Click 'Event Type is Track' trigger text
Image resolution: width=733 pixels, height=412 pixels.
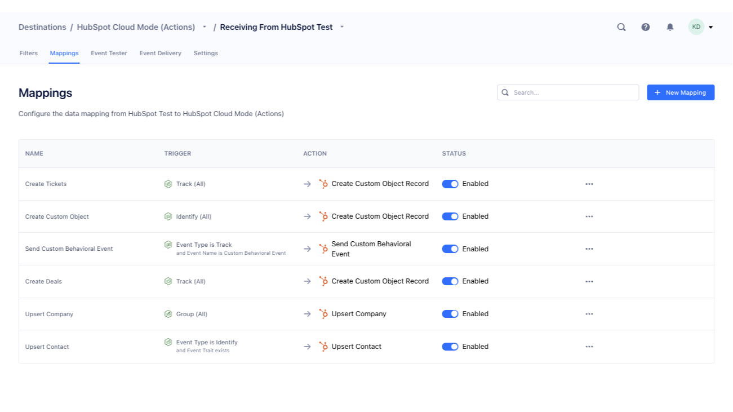(204, 245)
